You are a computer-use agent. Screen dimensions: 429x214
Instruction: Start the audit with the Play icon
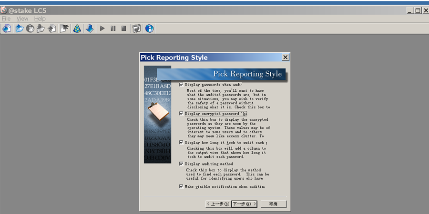click(x=102, y=29)
